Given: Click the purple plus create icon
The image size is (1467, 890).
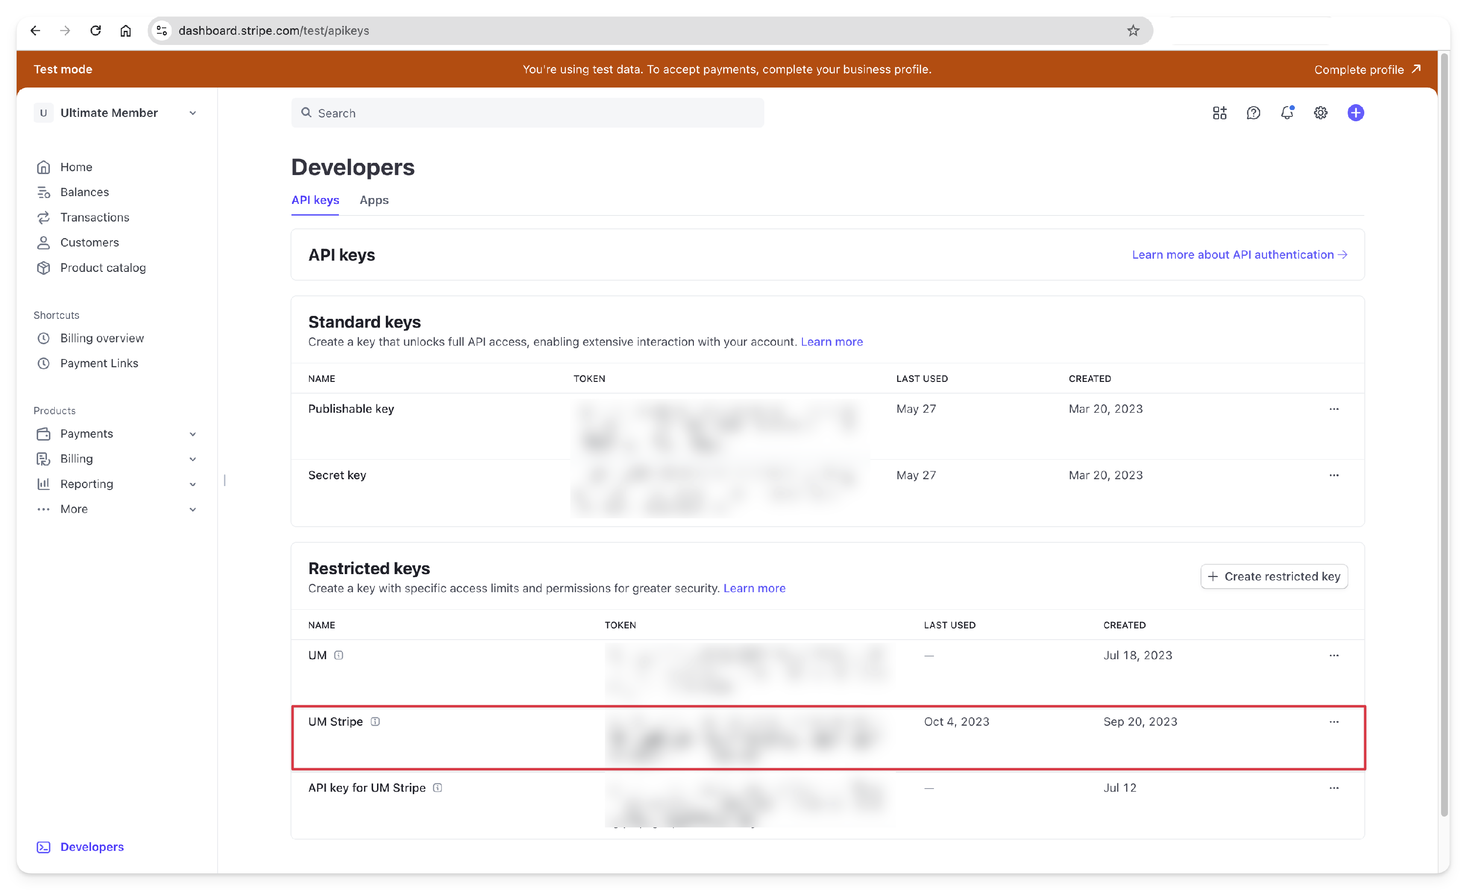Looking at the screenshot, I should click(1355, 112).
